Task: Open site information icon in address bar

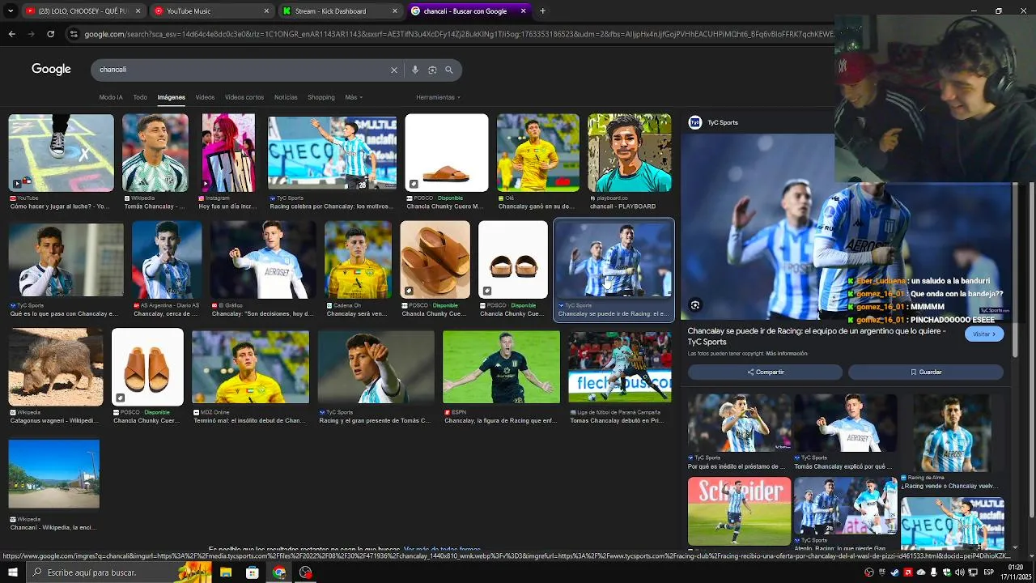Action: (74, 34)
